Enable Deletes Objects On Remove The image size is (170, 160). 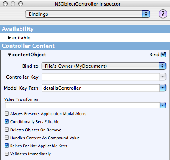point(7,130)
